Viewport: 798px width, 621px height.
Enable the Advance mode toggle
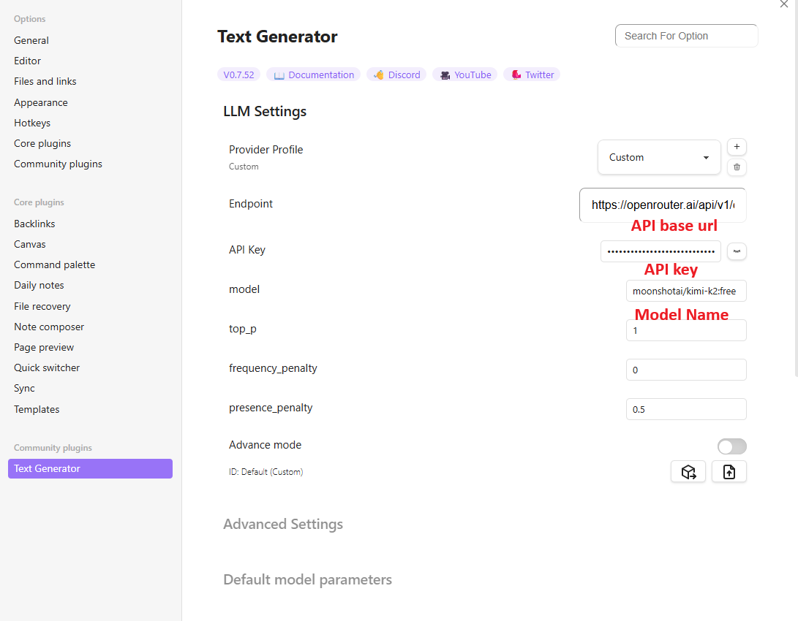731,446
